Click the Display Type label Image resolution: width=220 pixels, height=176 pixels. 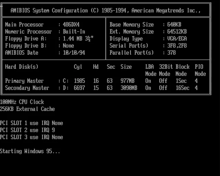(x=126, y=39)
